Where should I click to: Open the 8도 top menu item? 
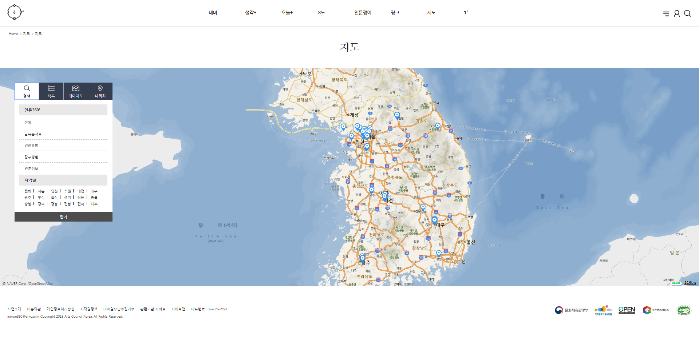click(321, 13)
